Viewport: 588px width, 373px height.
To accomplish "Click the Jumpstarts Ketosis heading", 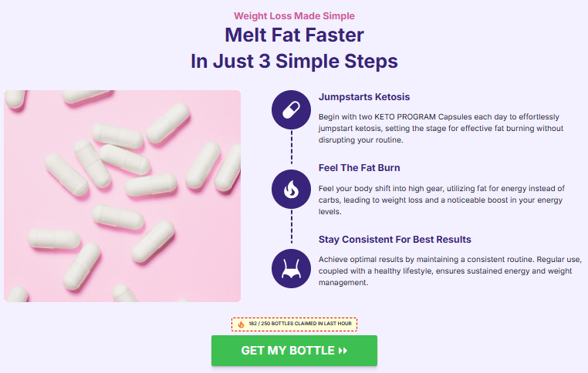I will [364, 97].
